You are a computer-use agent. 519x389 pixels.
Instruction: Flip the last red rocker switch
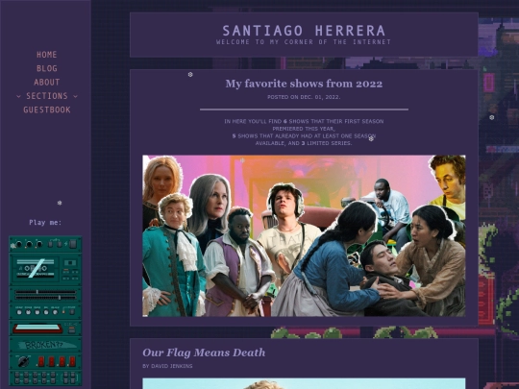point(72,361)
